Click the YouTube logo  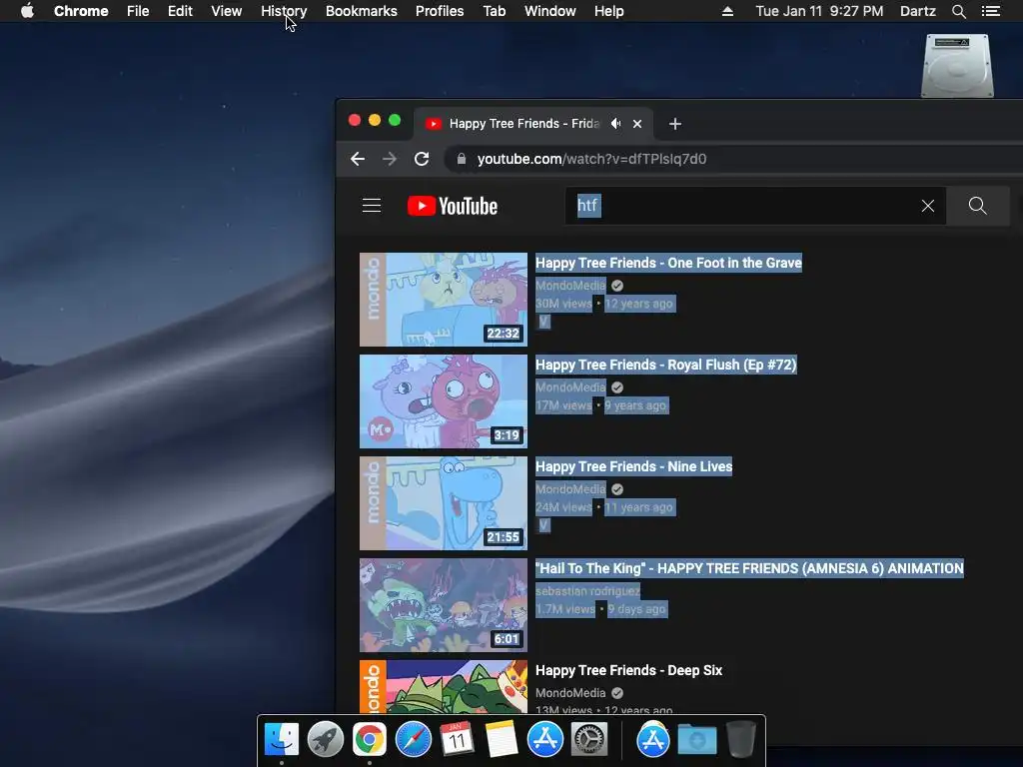pos(453,206)
